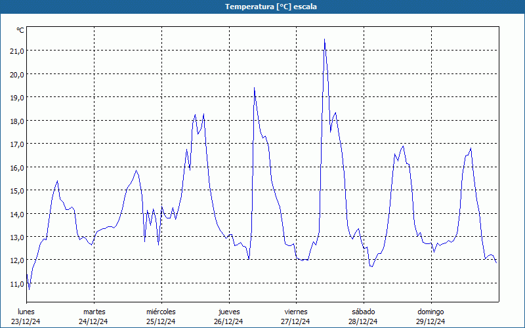The image size is (525, 328).
Task: Select the 13,0 axis value
Action: [17, 237]
